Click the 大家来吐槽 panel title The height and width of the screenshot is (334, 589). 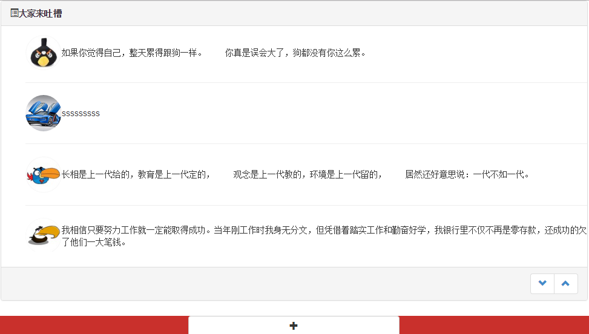pos(40,13)
